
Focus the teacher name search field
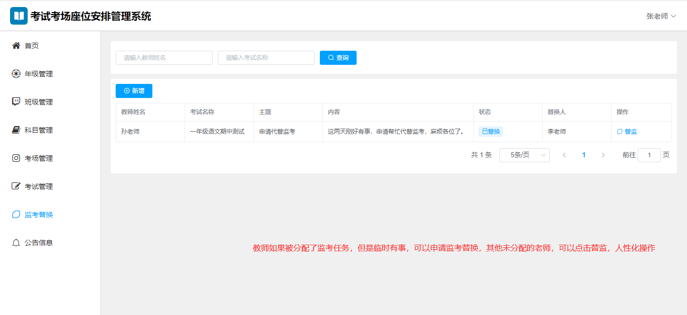point(164,58)
